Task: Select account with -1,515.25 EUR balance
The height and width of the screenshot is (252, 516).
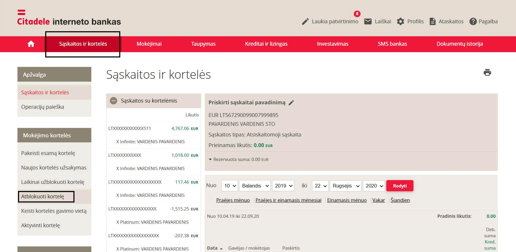Action: tap(153, 209)
